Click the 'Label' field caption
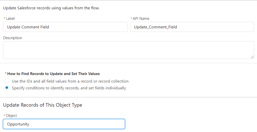The width and height of the screenshot is (257, 132). 10,19
